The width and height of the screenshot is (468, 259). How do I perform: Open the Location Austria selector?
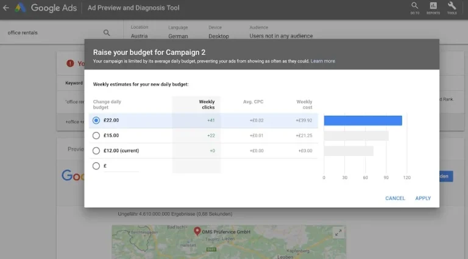point(139,32)
